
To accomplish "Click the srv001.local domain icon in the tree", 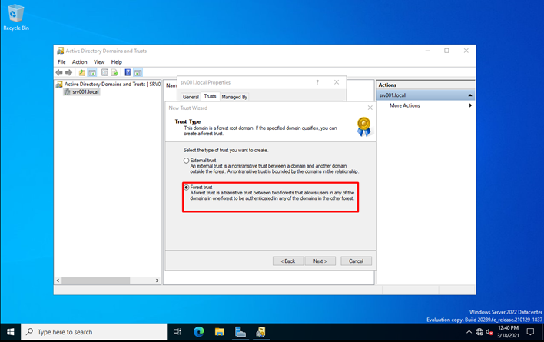I will click(68, 92).
